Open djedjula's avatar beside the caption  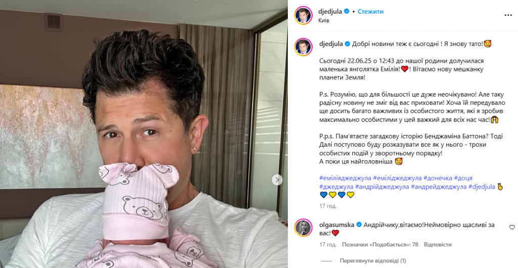(304, 47)
